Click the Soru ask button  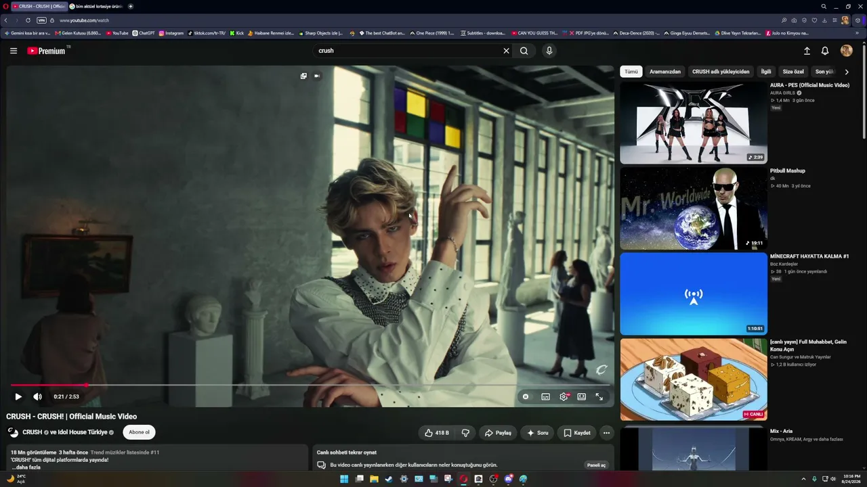coord(538,433)
